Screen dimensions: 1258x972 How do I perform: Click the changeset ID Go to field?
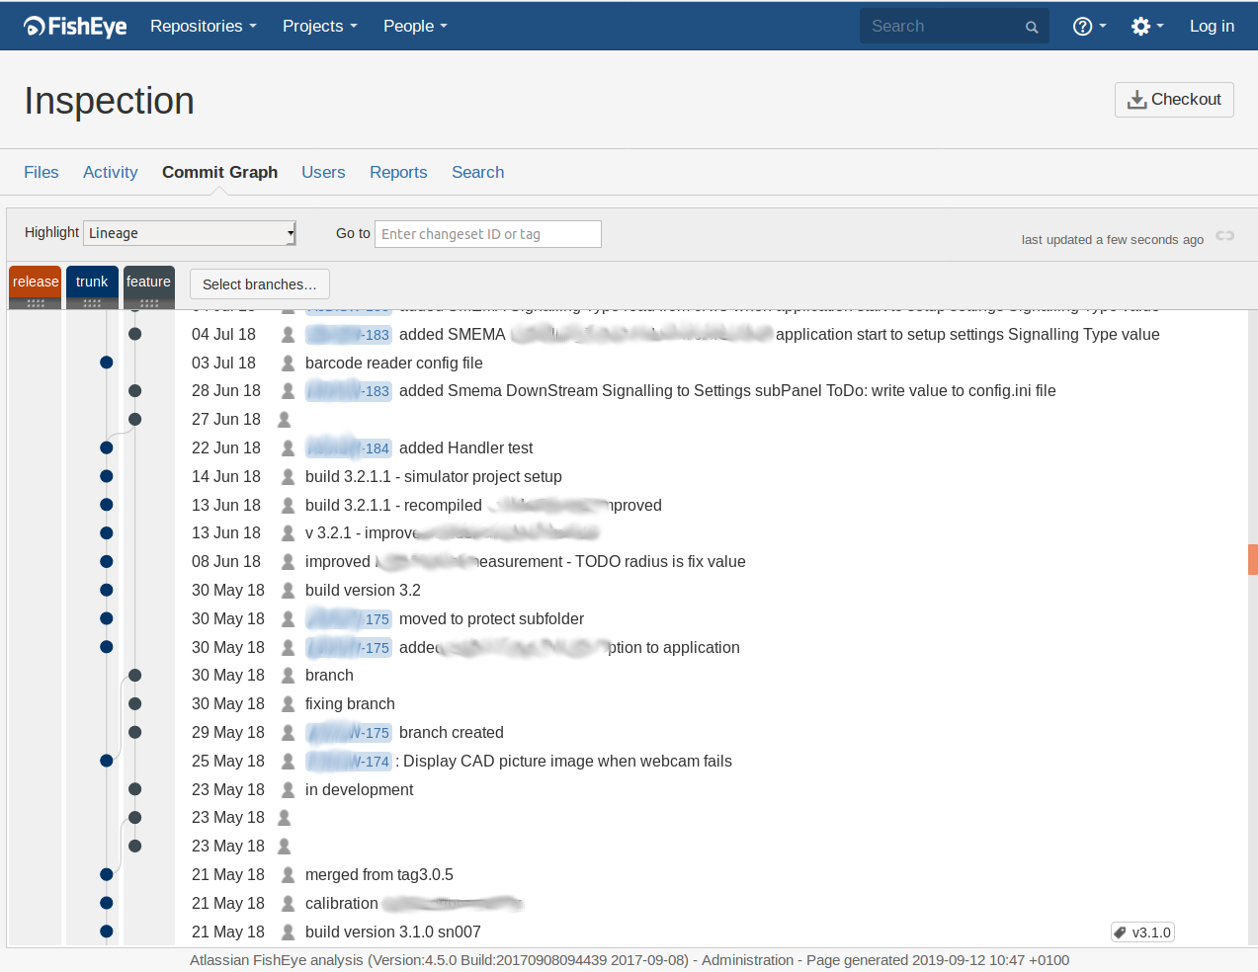[488, 234]
